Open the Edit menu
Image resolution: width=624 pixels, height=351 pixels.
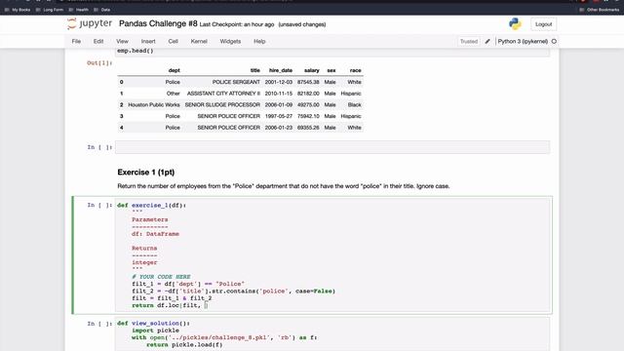click(98, 41)
